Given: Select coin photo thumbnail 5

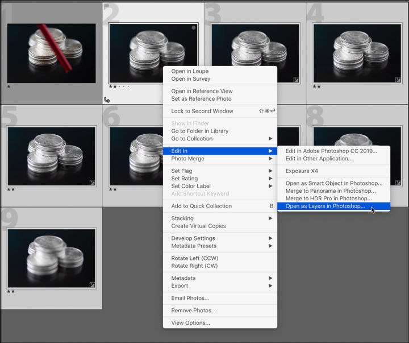Looking at the screenshot, I should coord(51,156).
